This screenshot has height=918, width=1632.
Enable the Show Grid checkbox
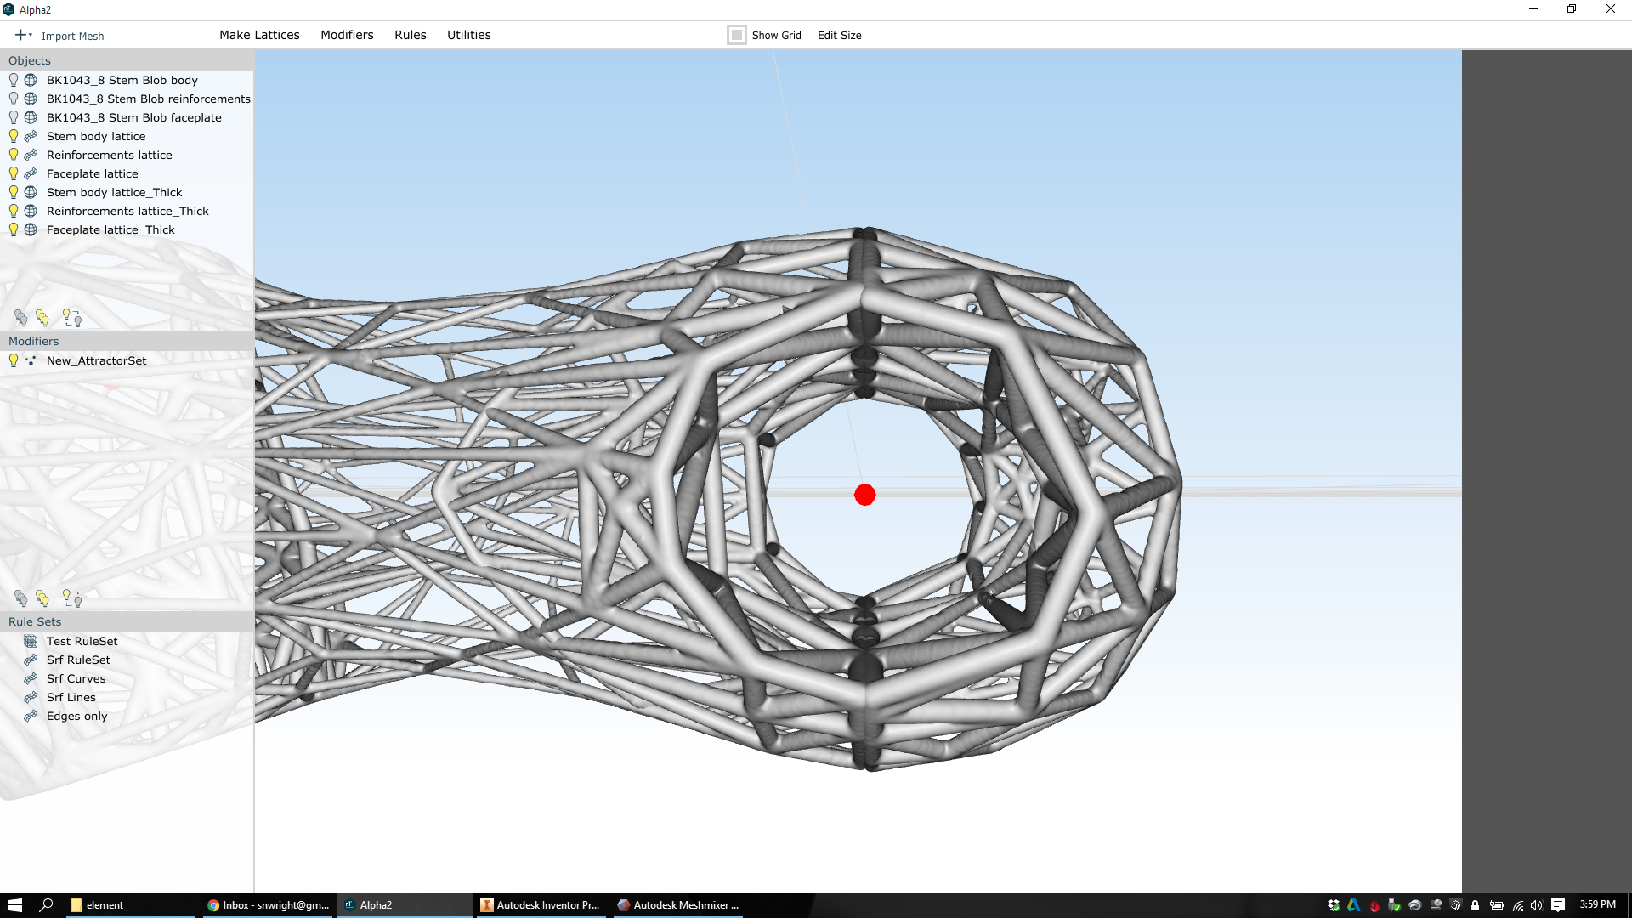(736, 35)
